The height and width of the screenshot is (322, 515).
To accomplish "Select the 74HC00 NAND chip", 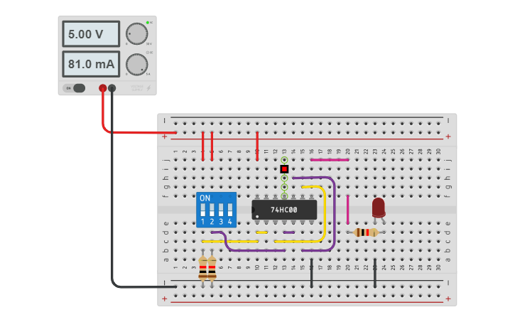I will 284,210.
